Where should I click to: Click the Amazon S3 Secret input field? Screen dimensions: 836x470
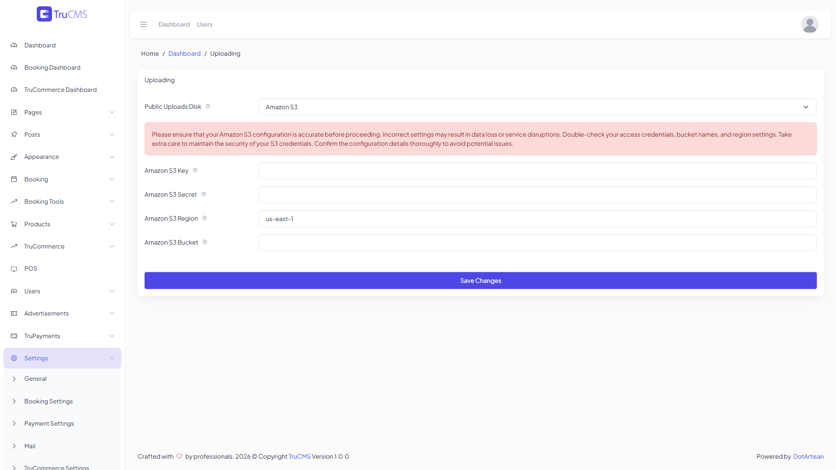click(537, 195)
